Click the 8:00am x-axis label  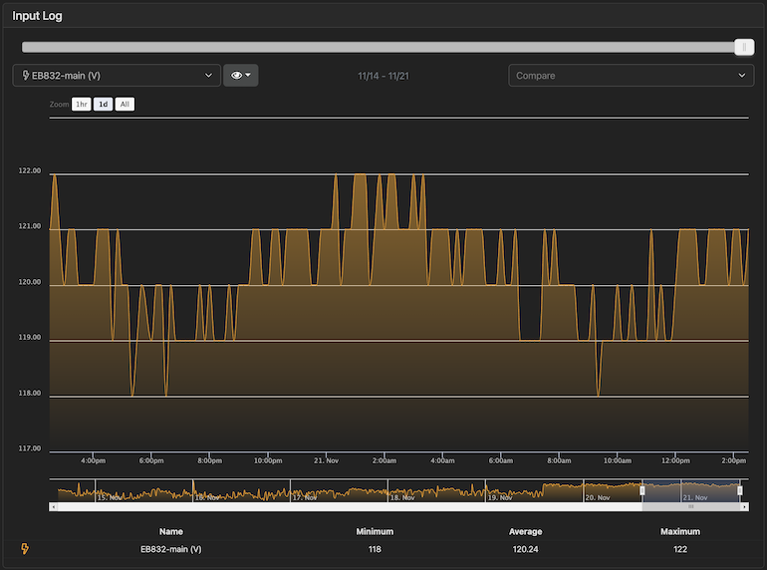[x=559, y=460]
